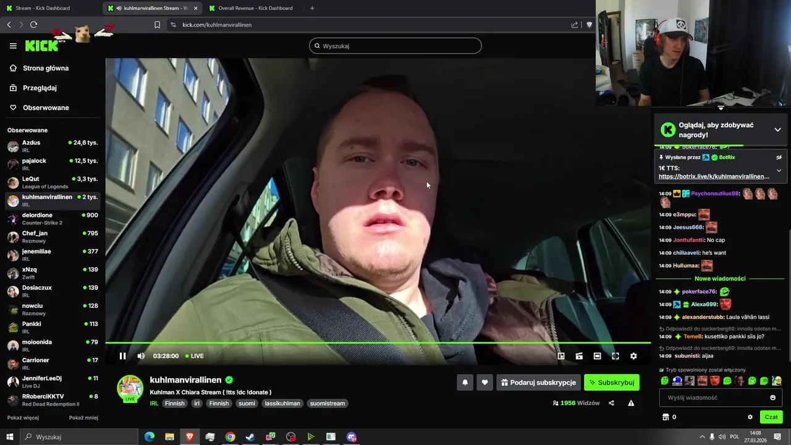
Task: Open the botrix.live TTS link
Action: (714, 176)
